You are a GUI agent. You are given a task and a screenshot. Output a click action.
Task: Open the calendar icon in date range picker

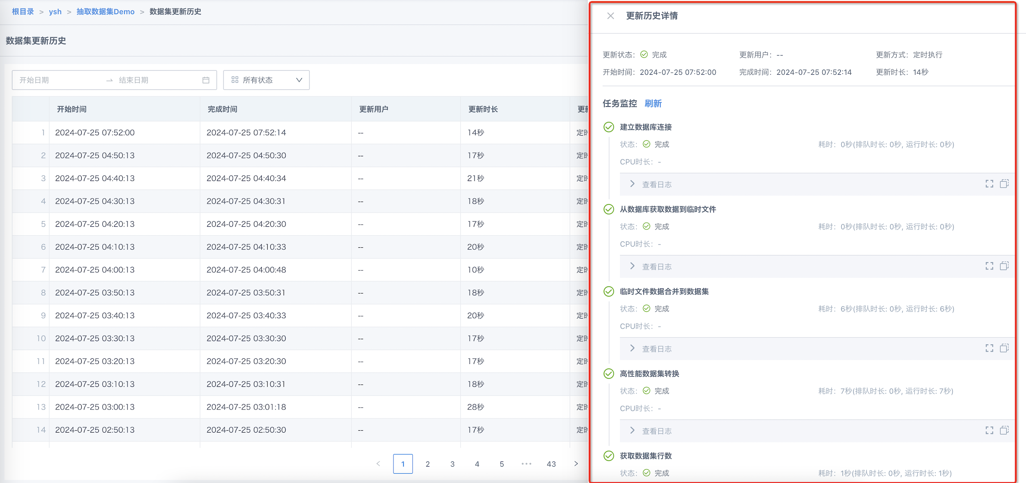coord(206,80)
